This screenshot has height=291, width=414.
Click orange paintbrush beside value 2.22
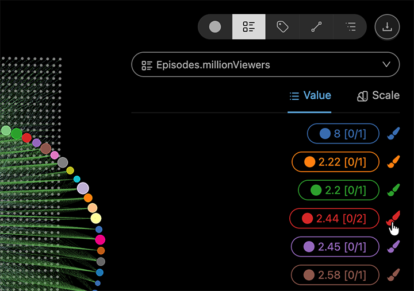click(393, 162)
